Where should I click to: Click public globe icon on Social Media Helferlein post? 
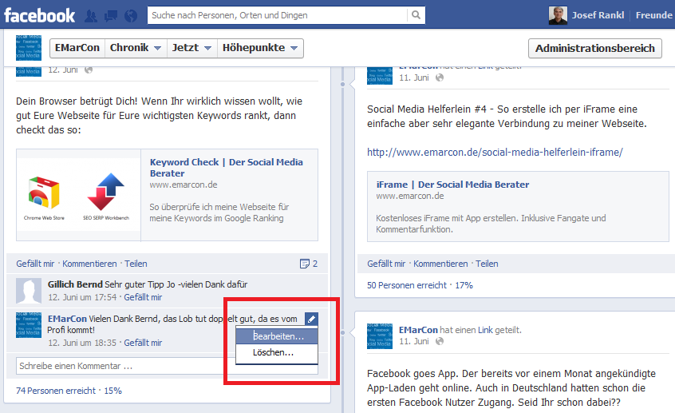(x=440, y=77)
